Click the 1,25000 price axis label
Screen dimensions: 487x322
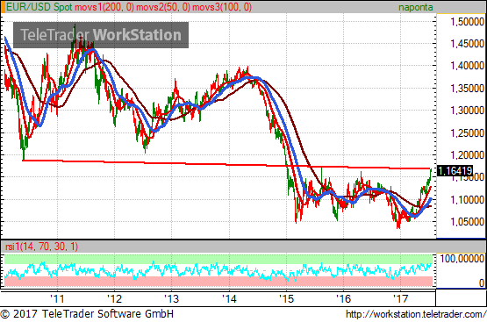click(467, 133)
